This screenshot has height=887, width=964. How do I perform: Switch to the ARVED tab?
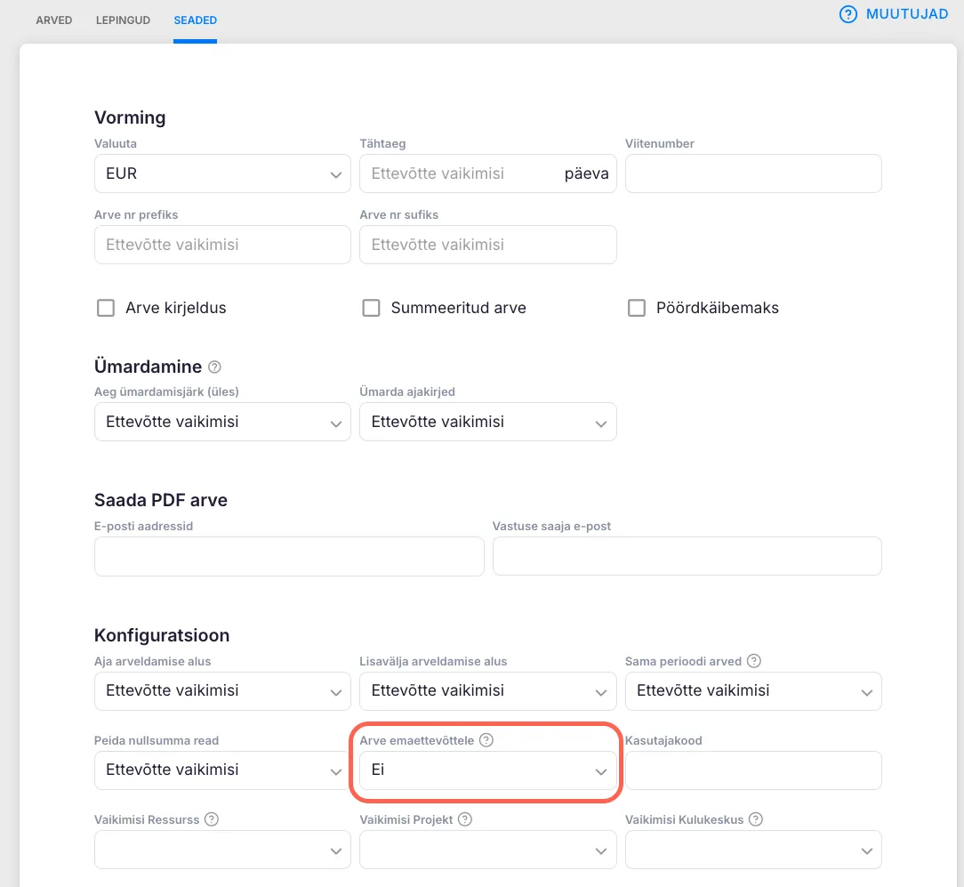coord(54,20)
